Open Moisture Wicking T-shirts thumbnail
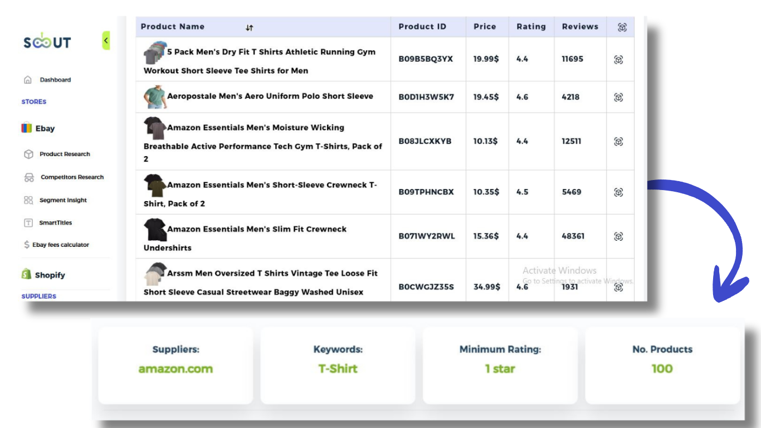This screenshot has height=428, width=761. pyautogui.click(x=155, y=128)
